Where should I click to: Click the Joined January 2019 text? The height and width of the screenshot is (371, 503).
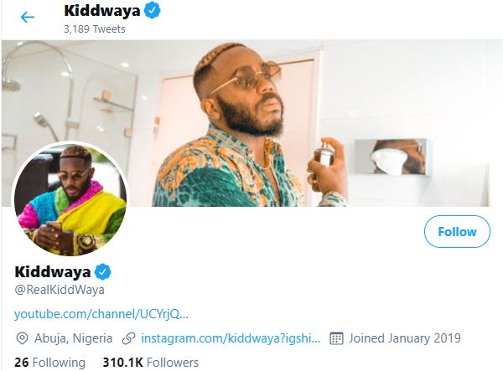click(x=406, y=338)
